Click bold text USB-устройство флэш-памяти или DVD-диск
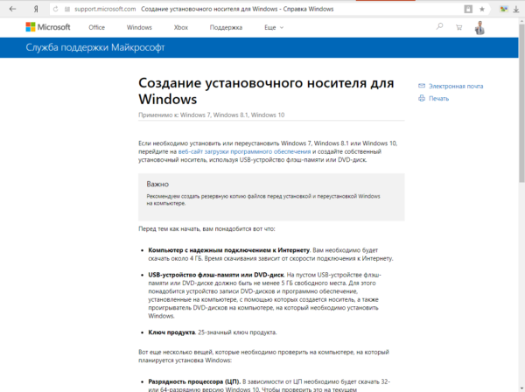525x392 pixels. [x=216, y=275]
